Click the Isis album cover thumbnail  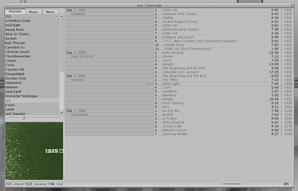pyautogui.click(x=34, y=151)
